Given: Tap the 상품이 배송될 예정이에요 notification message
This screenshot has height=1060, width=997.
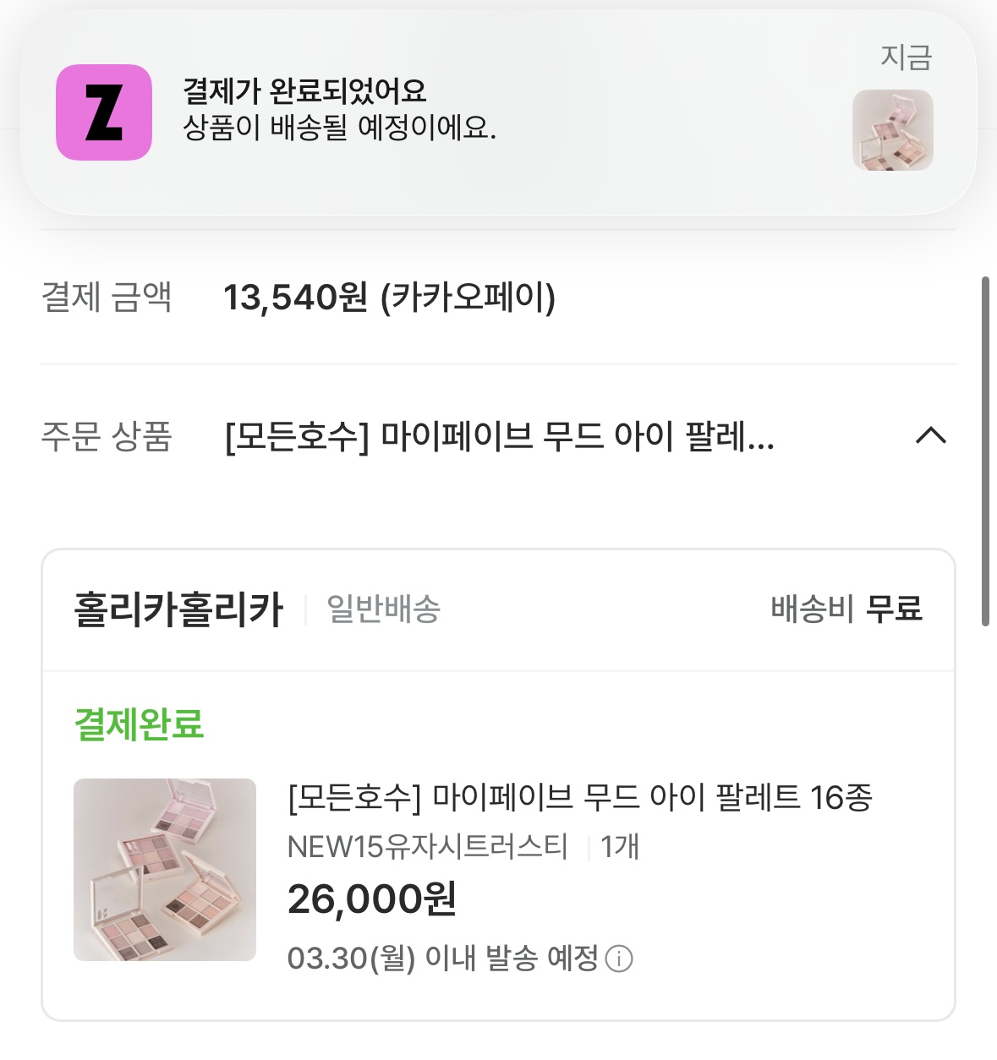Looking at the screenshot, I should [339, 128].
